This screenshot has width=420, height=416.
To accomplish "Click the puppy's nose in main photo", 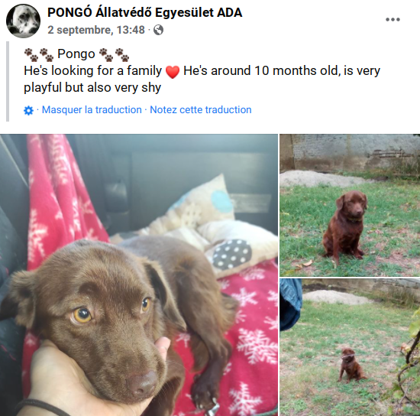I will point(141,382).
